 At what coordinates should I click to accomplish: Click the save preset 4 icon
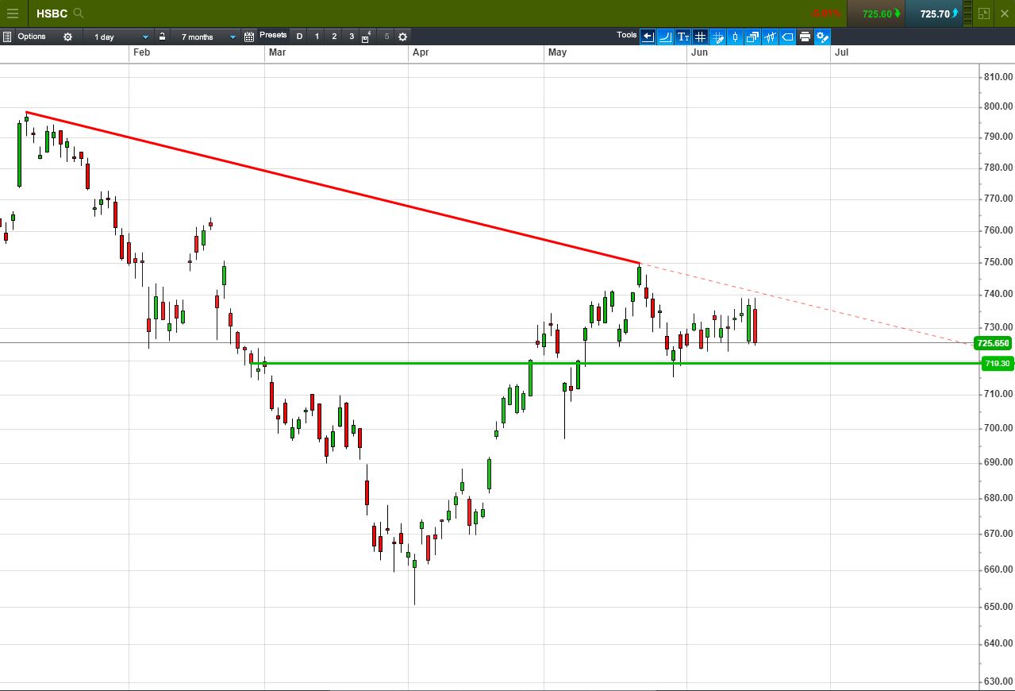(x=367, y=37)
